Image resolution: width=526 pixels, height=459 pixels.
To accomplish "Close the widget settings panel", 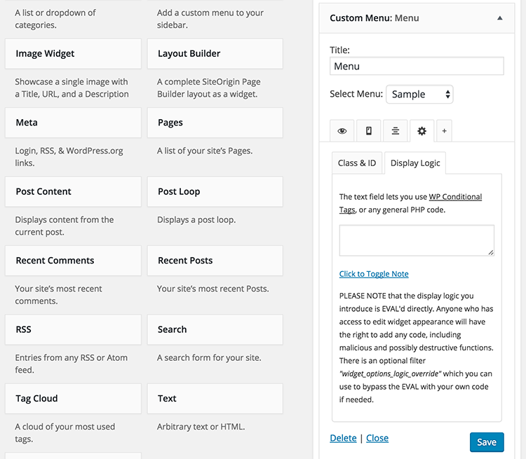I will click(377, 438).
